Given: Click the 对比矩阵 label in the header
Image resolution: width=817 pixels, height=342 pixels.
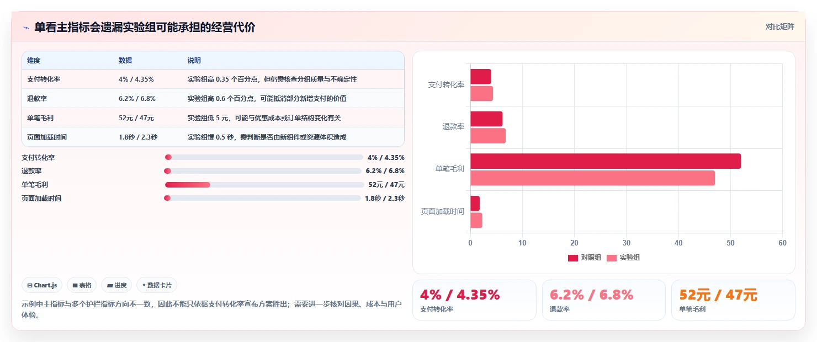Looking at the screenshot, I should [x=780, y=26].
